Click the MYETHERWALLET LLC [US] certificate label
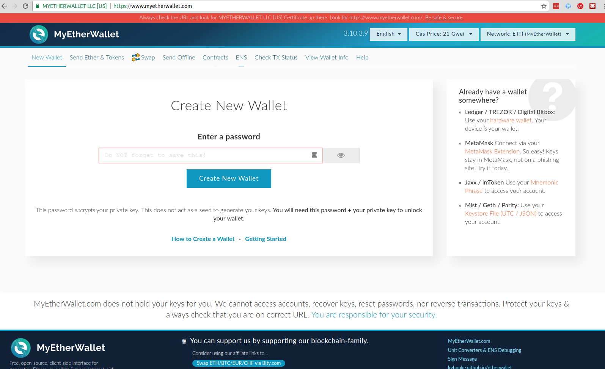 click(74, 6)
